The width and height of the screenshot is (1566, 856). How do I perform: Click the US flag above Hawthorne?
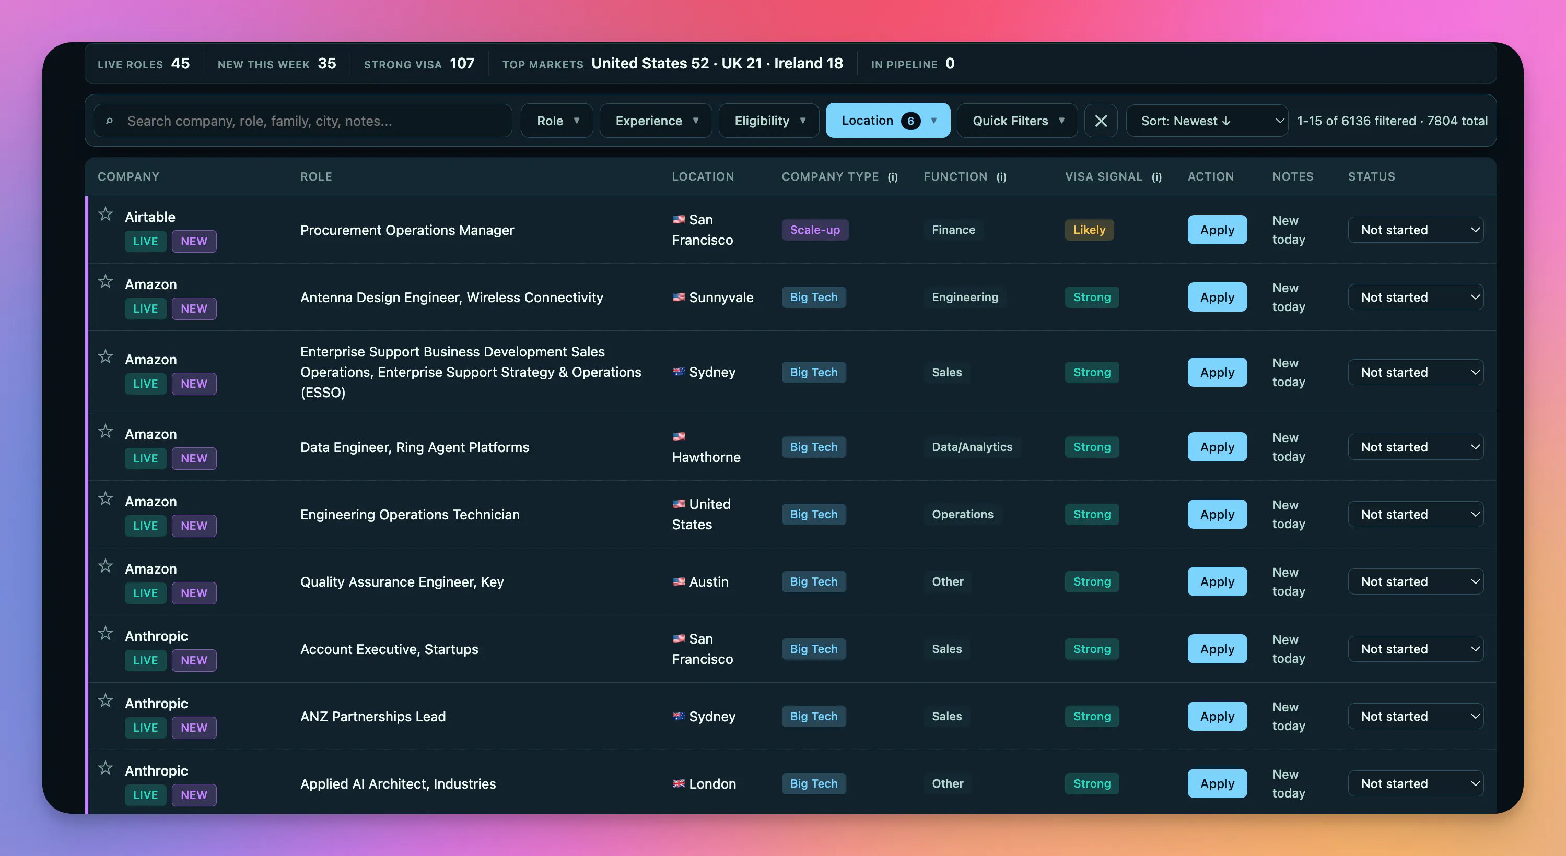(679, 436)
